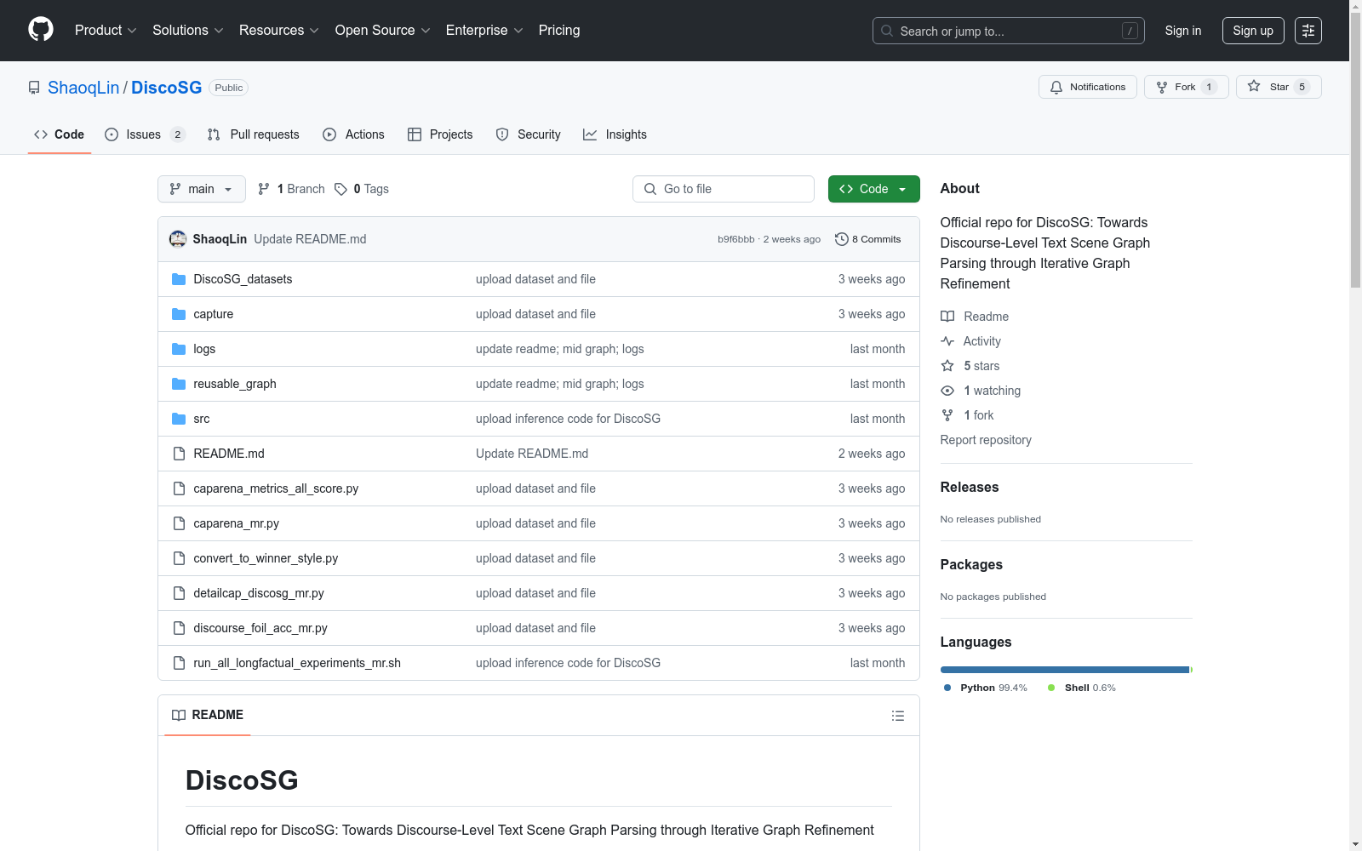Click the repository icon beside ShaoqLin
The width and height of the screenshot is (1362, 851).
pos(34,88)
